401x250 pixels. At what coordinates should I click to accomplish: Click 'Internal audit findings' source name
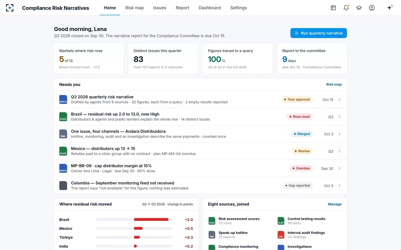point(306,233)
